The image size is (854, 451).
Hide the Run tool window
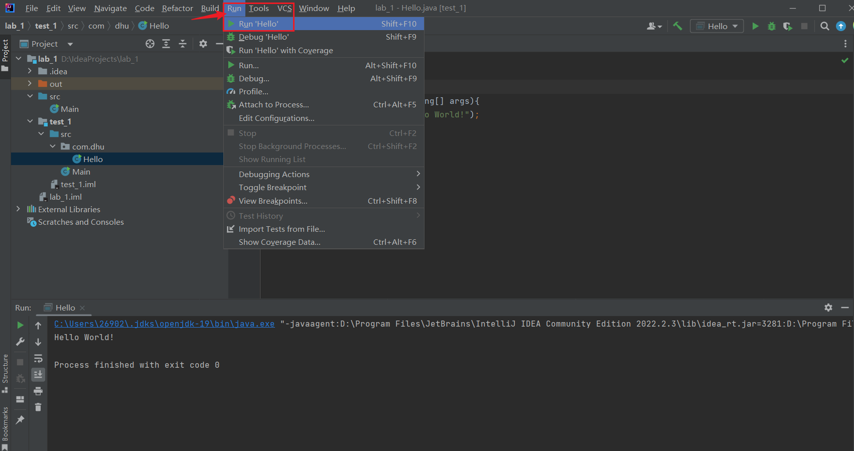(x=845, y=308)
